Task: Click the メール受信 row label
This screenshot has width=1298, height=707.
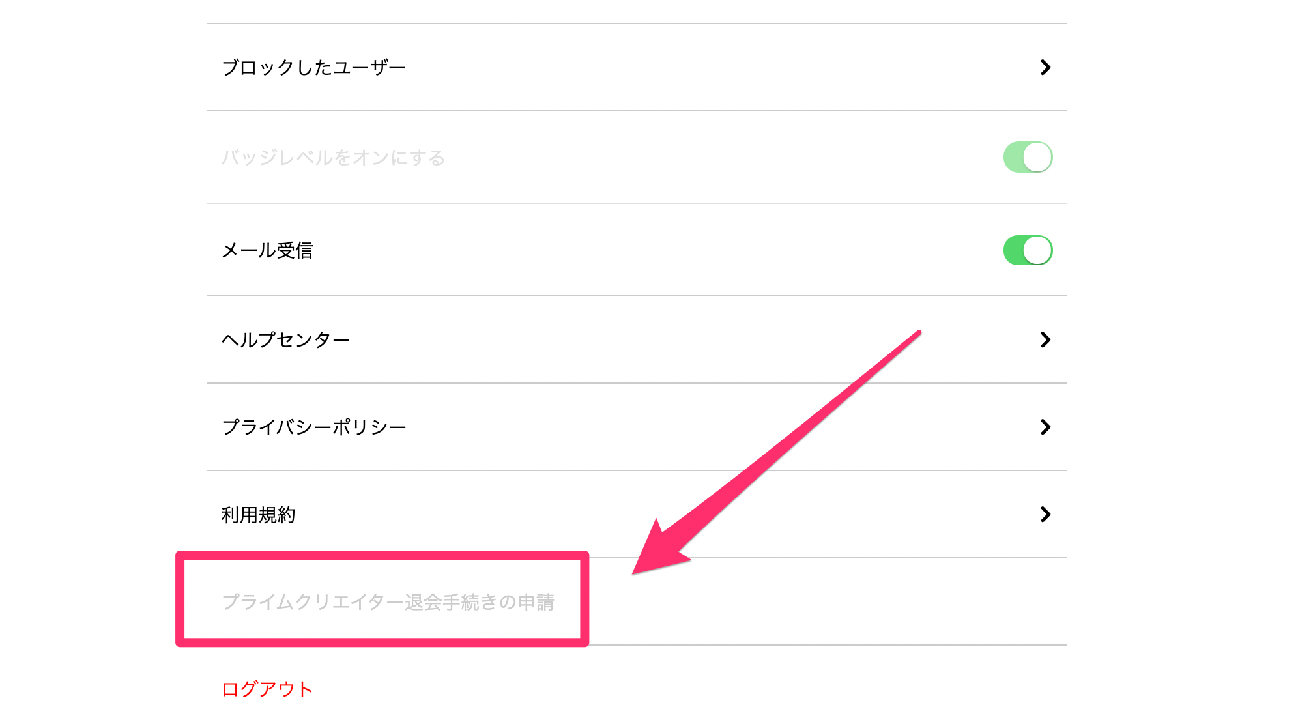Action: click(267, 250)
